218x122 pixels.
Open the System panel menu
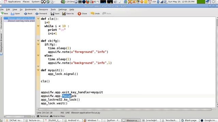pyautogui.click(x=35, y=2)
